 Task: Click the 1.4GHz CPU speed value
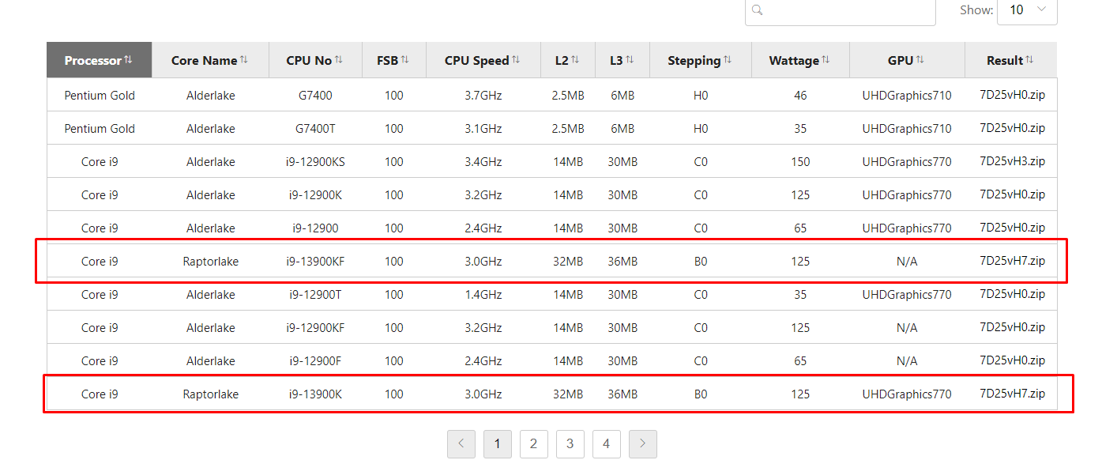(x=483, y=295)
